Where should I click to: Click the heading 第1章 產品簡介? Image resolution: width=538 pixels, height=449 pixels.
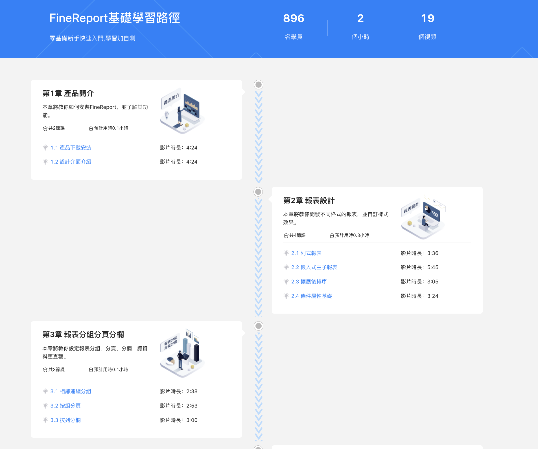click(68, 93)
